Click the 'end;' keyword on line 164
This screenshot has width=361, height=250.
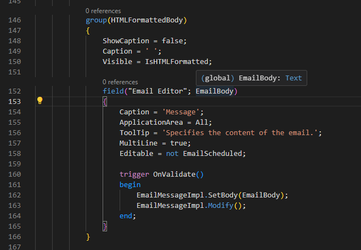point(128,216)
